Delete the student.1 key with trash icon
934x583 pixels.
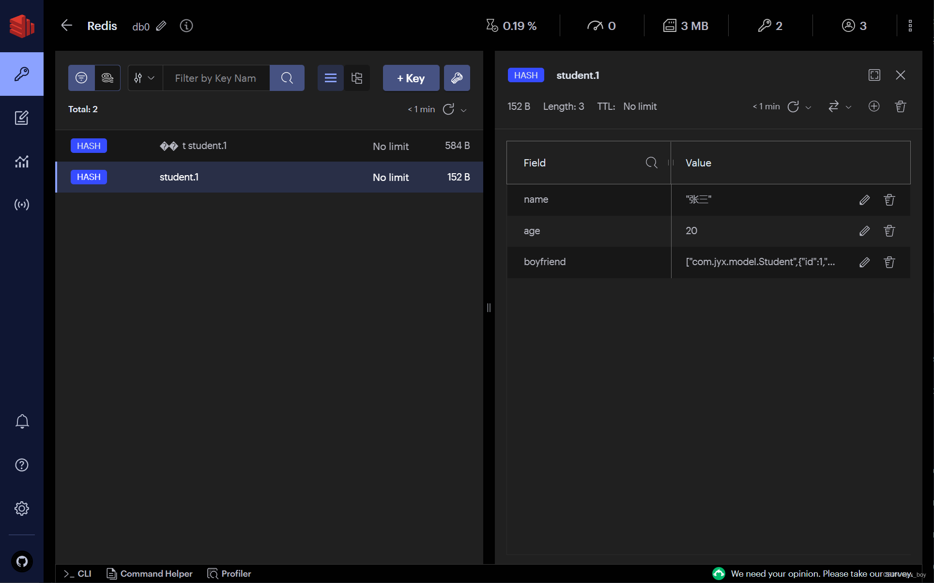(x=901, y=106)
